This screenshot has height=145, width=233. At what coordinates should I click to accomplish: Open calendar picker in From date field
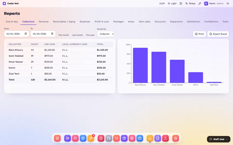click(x=26, y=34)
